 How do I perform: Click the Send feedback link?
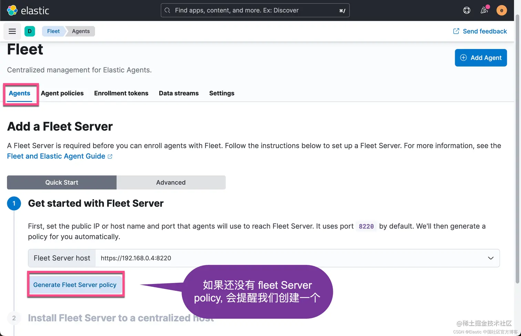click(480, 31)
